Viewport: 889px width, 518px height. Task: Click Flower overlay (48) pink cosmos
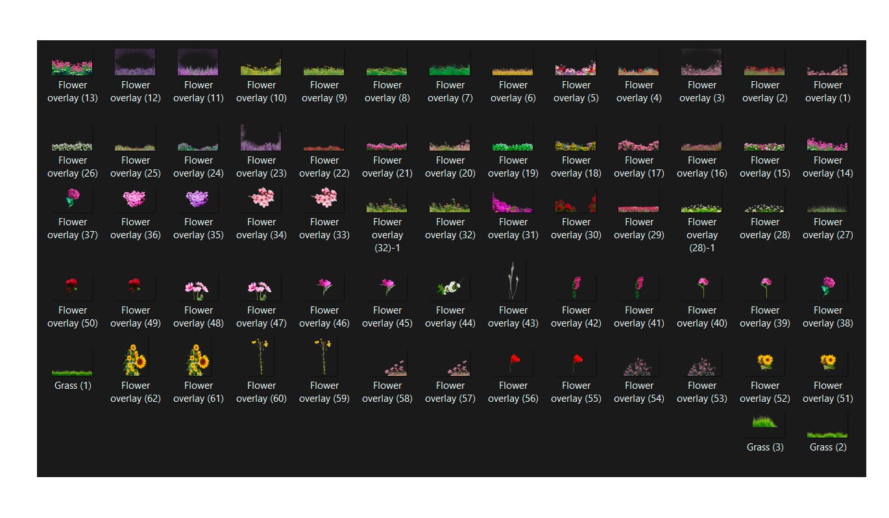(x=198, y=288)
